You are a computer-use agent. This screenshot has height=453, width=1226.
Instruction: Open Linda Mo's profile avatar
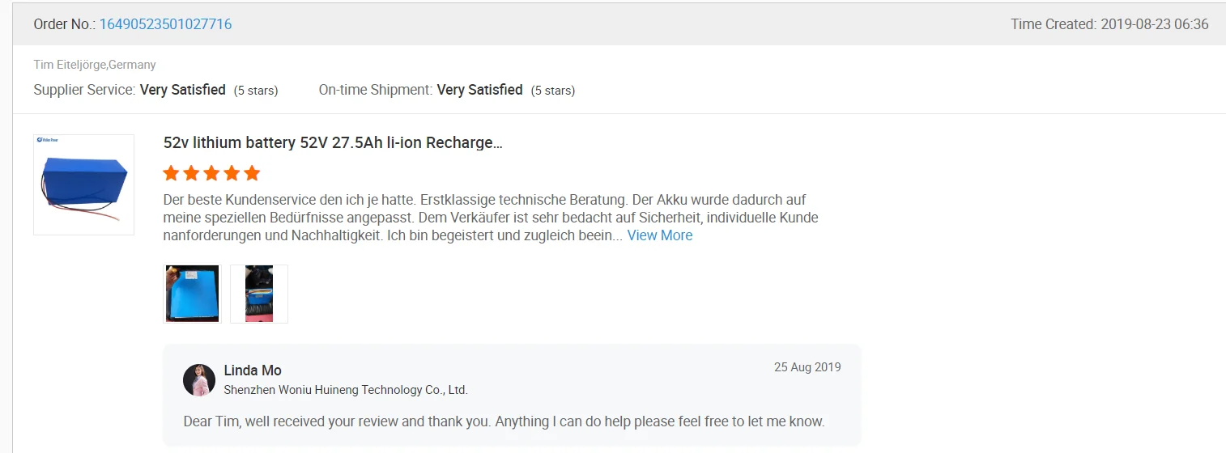pyautogui.click(x=199, y=380)
